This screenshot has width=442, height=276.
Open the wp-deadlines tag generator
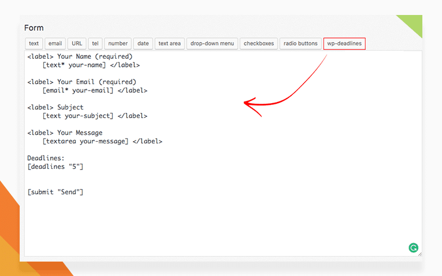344,44
